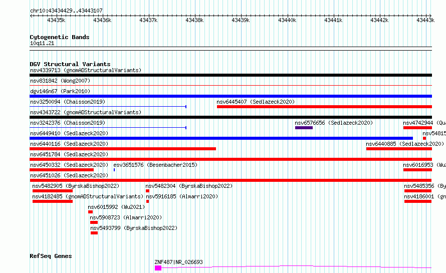446x273 pixels.
Task: Open nsv6440885 (Sedlazeck2020) label
Action: [405, 144]
